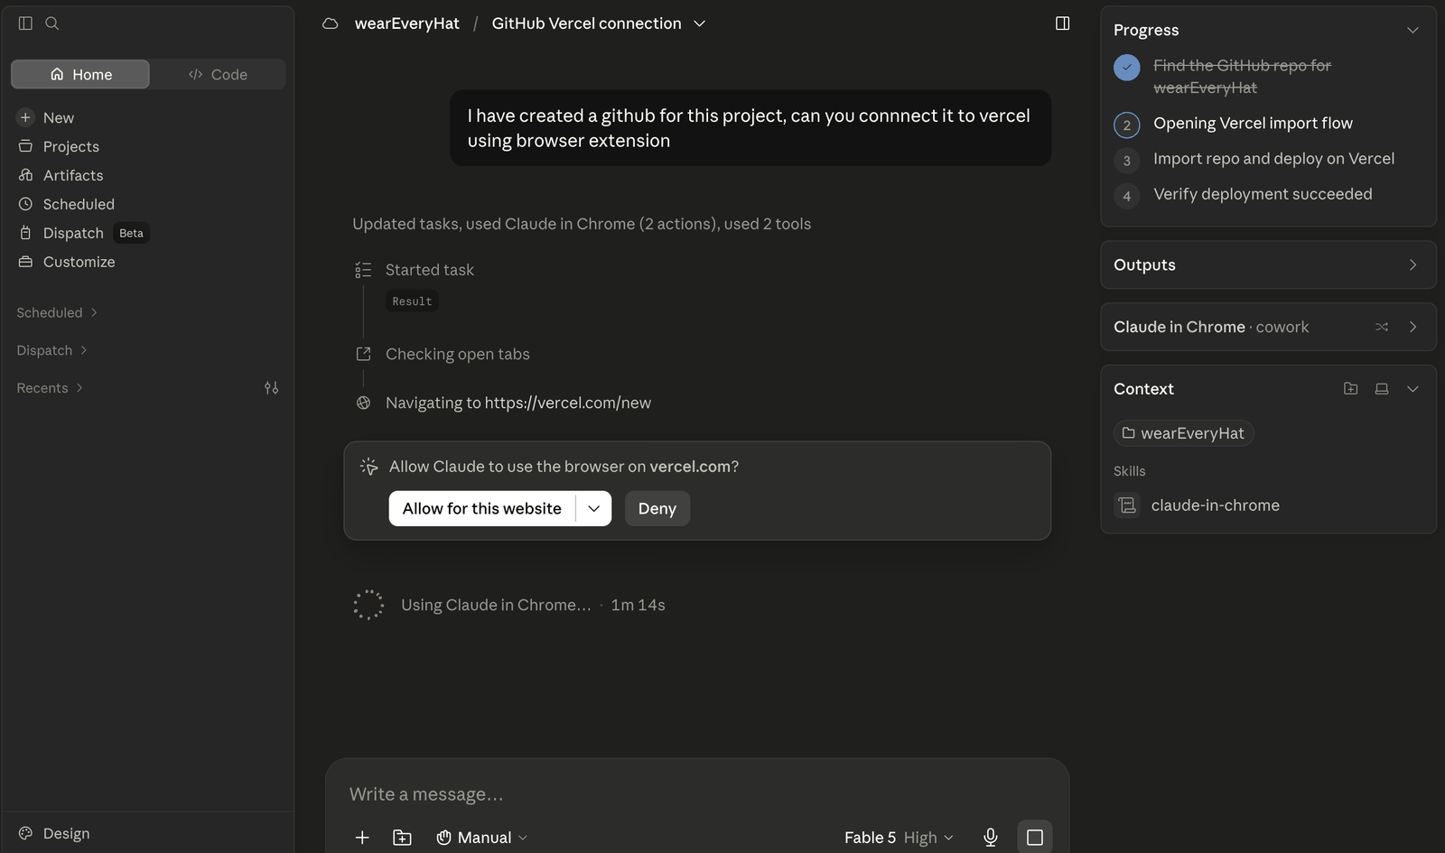
Task: Click the add folder icon in Context
Action: coord(1351,389)
